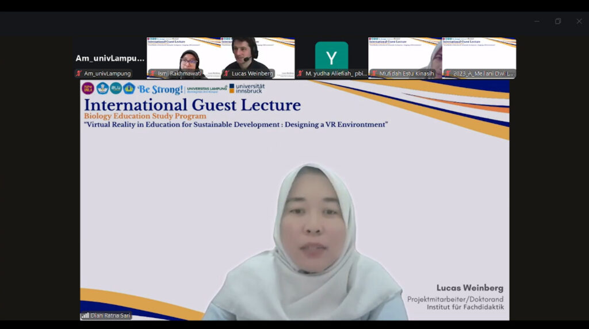This screenshot has height=329, width=589.
Task: Select the Am_univLampung participant tile
Action: coord(109,58)
